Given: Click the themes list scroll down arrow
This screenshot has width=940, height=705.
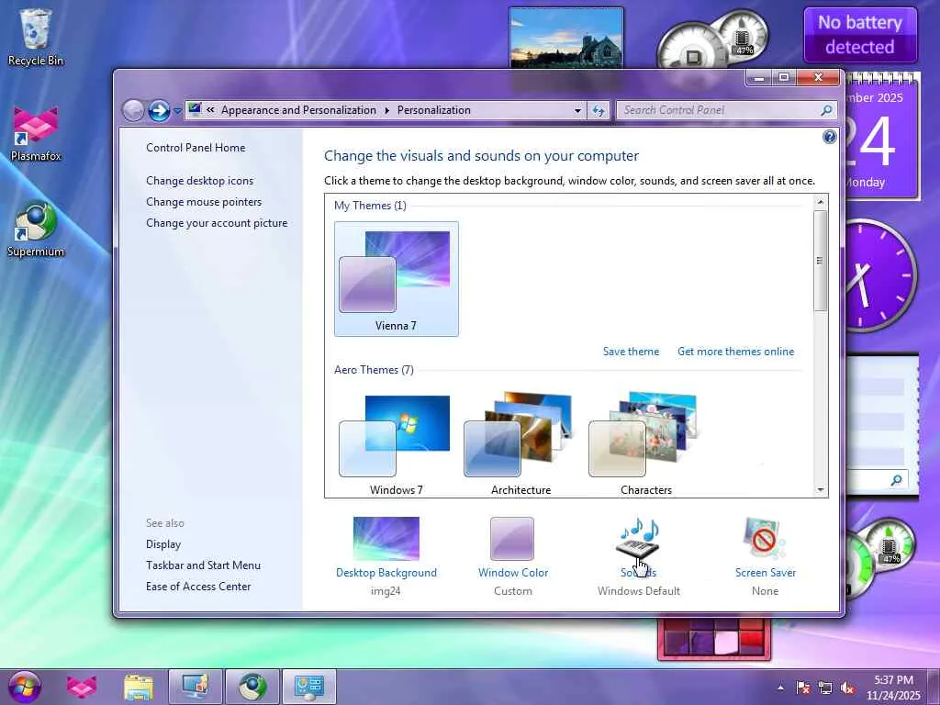Looking at the screenshot, I should click(821, 490).
